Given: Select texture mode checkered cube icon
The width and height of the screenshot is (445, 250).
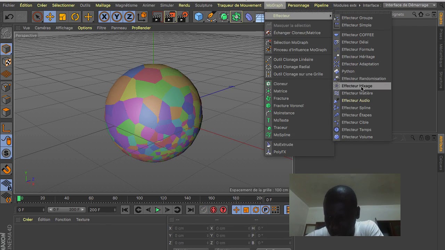Looking at the screenshot, I should (6, 62).
